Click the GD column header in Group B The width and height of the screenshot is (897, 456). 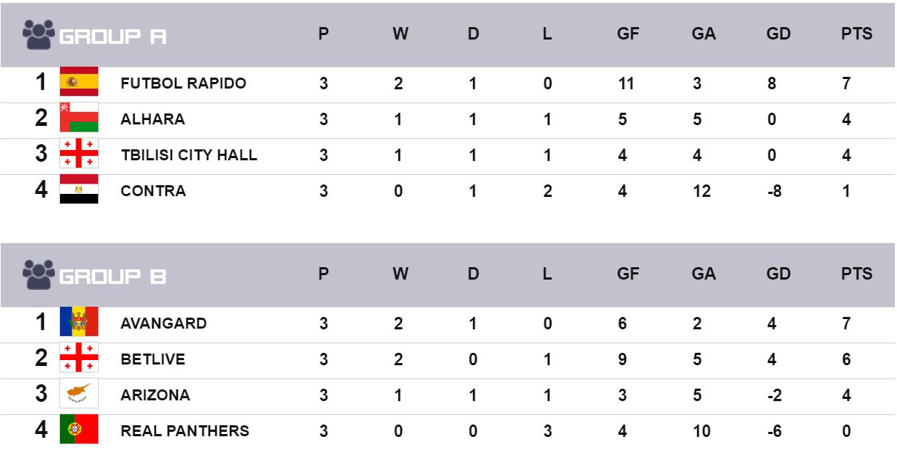(778, 274)
